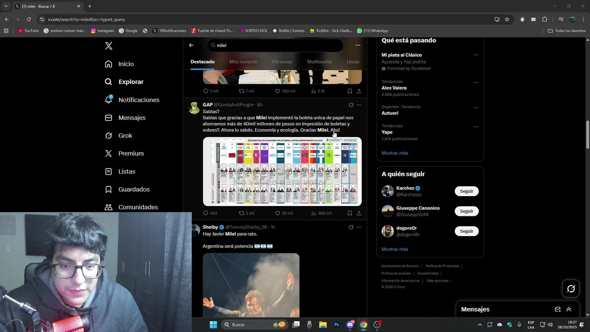
Task: Reload the browser page
Action: click(29, 19)
